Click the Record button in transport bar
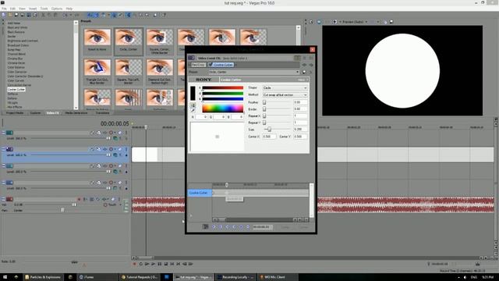The image size is (499, 281). 134,264
